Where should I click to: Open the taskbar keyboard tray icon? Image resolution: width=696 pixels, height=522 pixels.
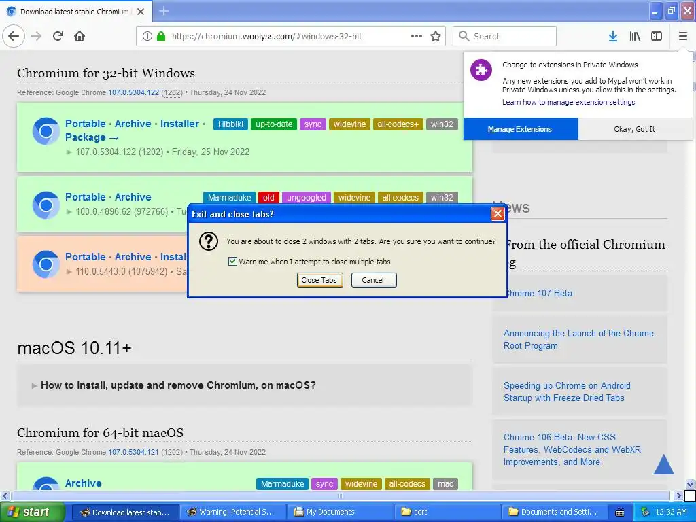click(x=620, y=512)
